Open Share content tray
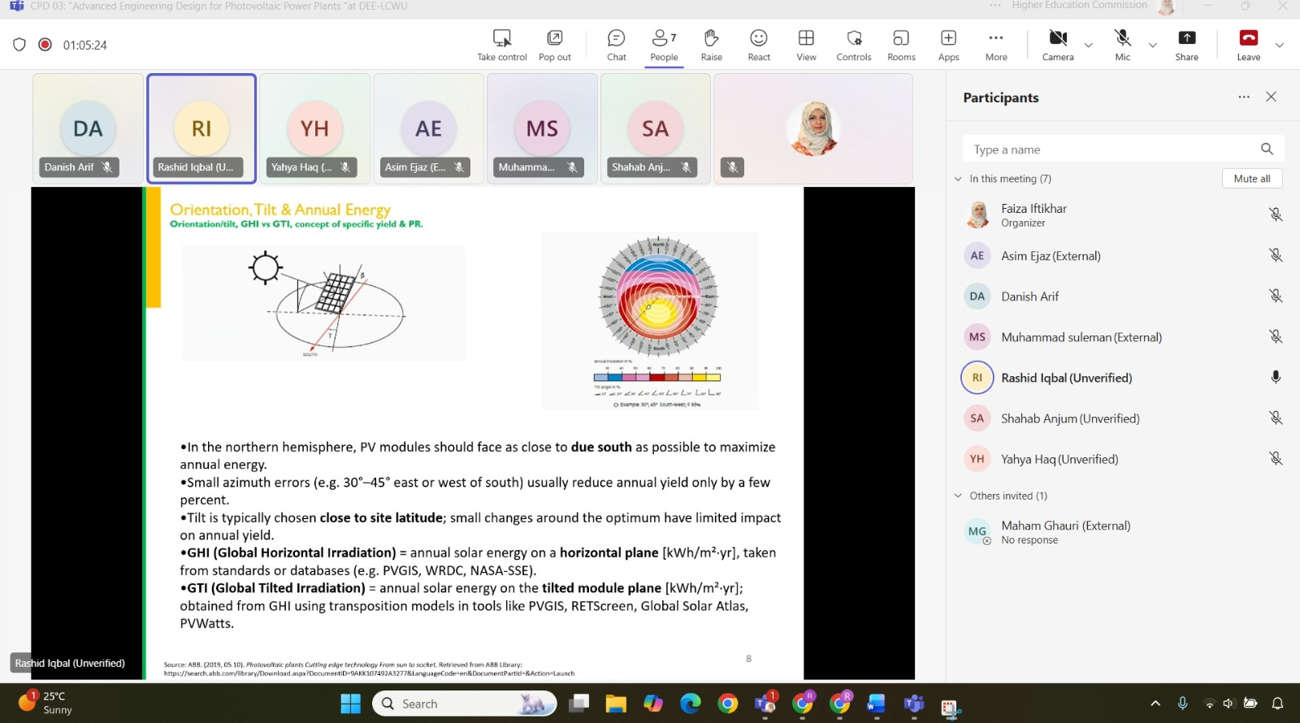 [x=1186, y=45]
